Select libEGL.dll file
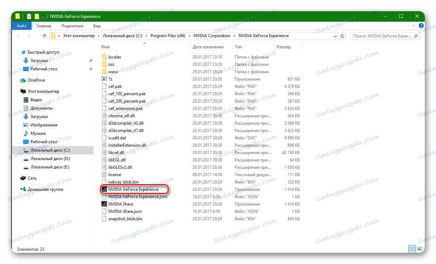Image resolution: width=436 pixels, height=264 pixels. [117, 160]
